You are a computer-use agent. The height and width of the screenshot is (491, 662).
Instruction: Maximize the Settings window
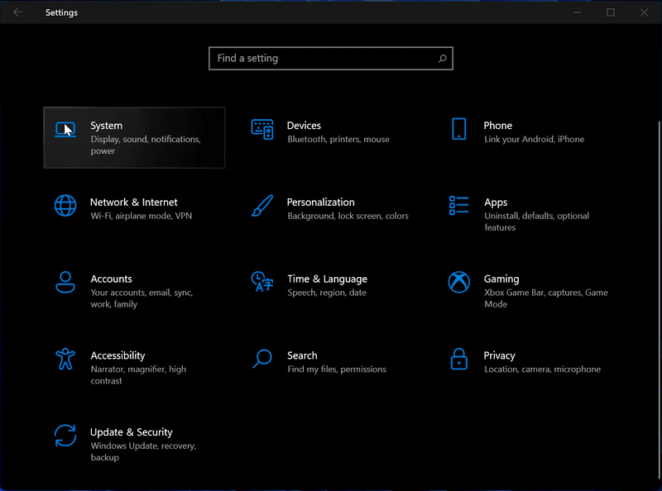point(611,12)
